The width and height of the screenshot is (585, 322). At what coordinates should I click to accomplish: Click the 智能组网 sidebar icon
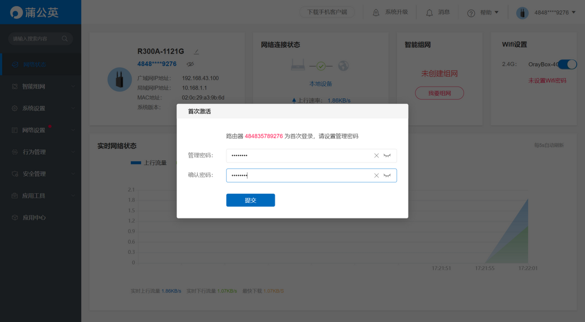point(15,87)
